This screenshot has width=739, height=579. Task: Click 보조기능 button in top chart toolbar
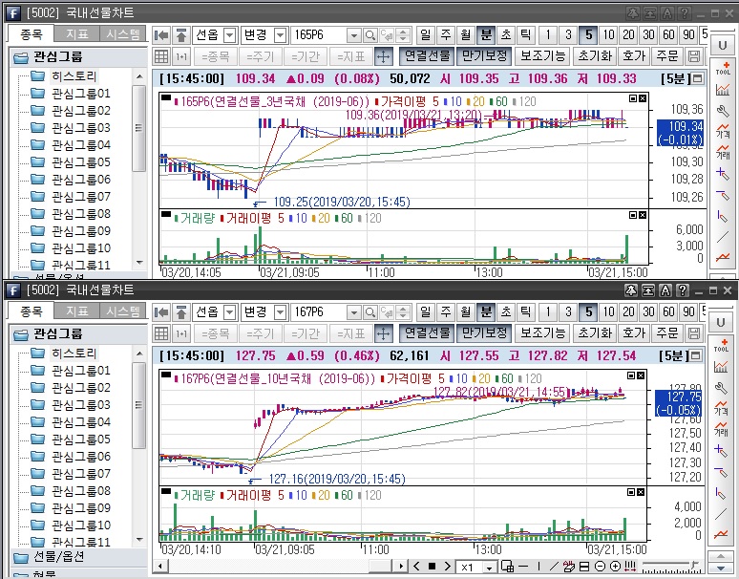(543, 56)
